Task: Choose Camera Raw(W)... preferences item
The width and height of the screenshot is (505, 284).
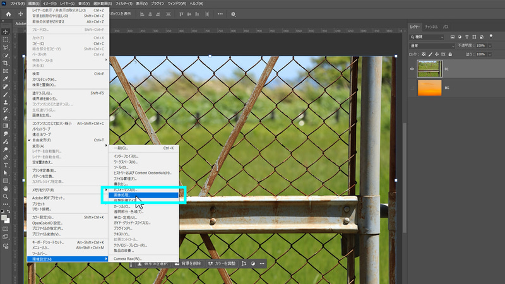Action: 144,259
